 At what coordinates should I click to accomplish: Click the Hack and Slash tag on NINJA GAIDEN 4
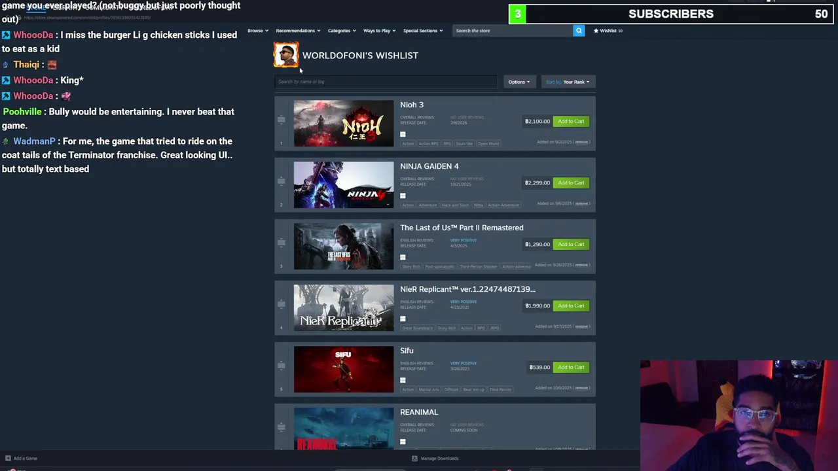[455, 205]
